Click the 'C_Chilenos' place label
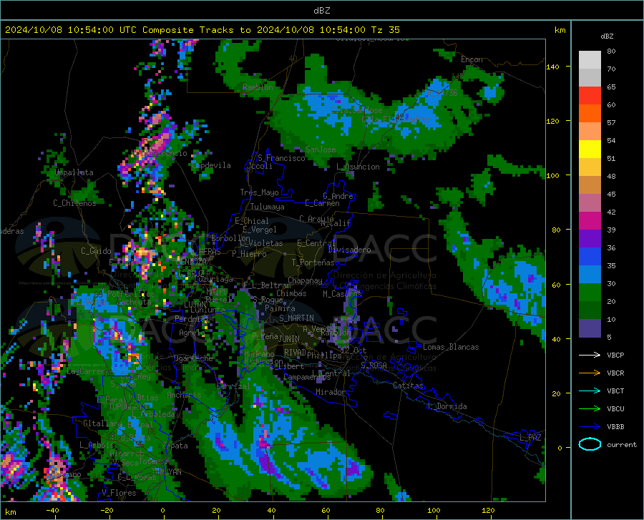This screenshot has width=644, height=520. pyautogui.click(x=74, y=202)
